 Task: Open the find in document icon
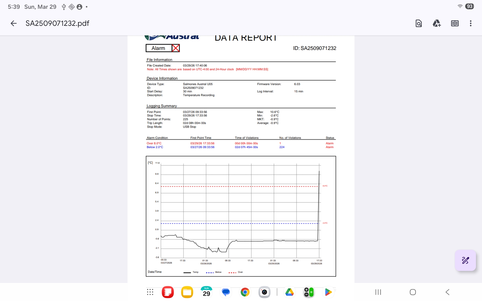(418, 23)
